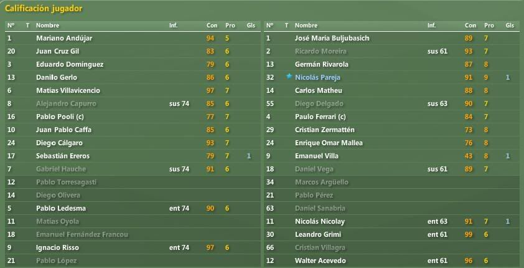Sort right table by Con column

pos(470,26)
